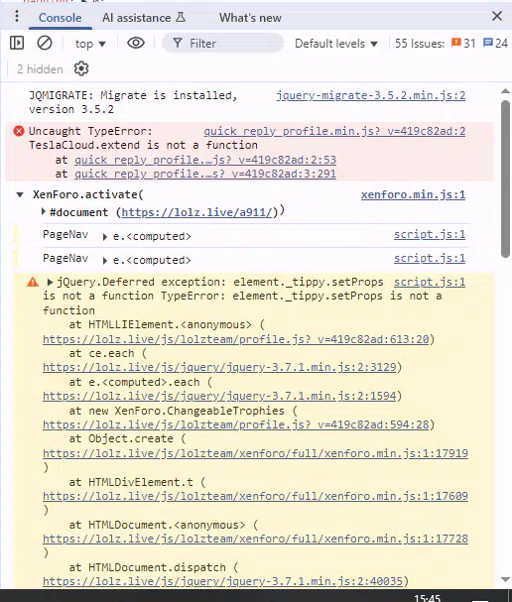512x602 pixels.
Task: Expand the jQuery.Deferred exception message
Action: pyautogui.click(x=50, y=283)
